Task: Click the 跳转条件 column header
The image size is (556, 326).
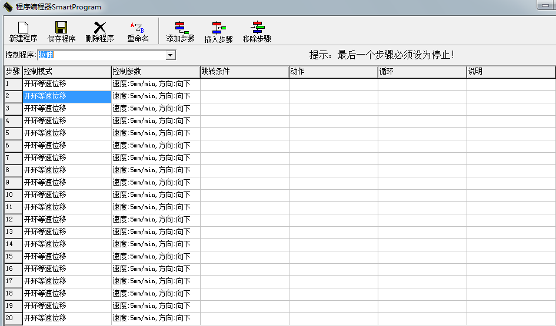Action: pos(244,72)
